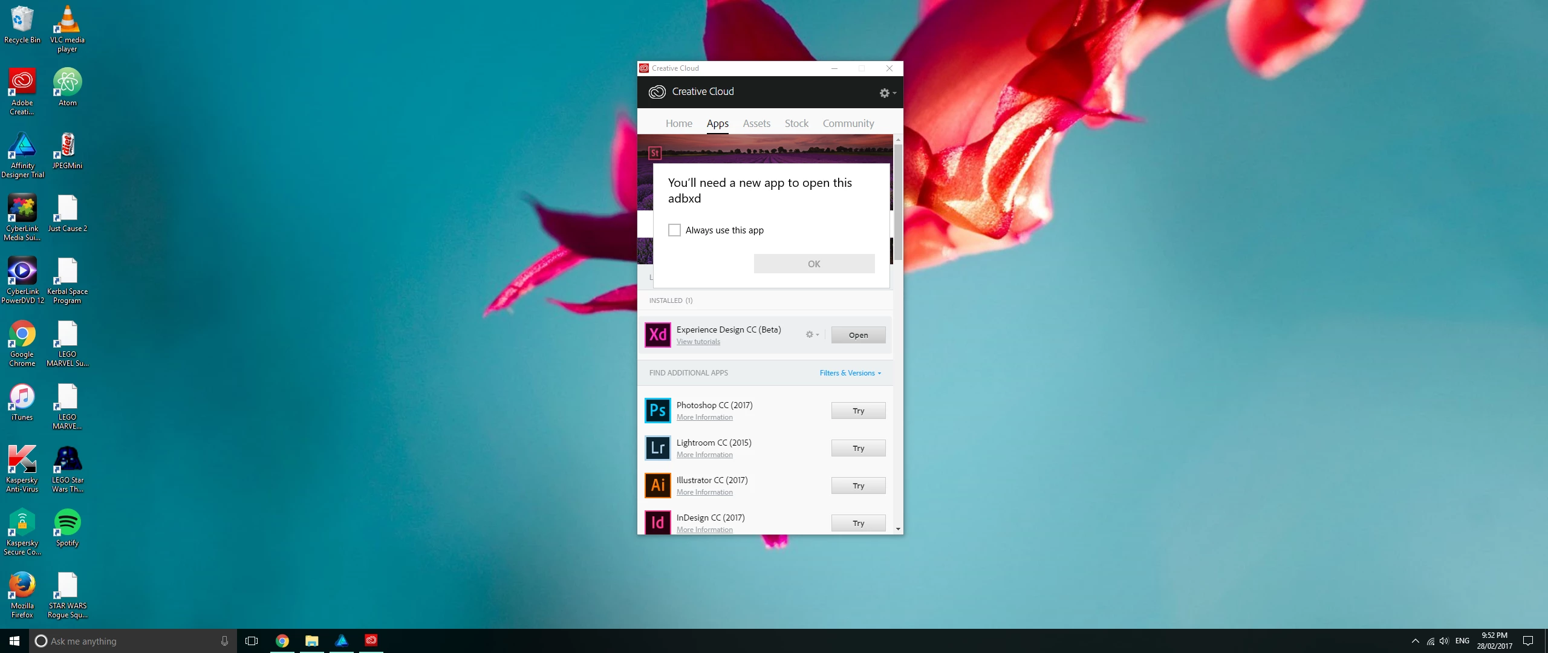Expand the Experience Design options gear menu
The height and width of the screenshot is (653, 1548).
(x=811, y=334)
